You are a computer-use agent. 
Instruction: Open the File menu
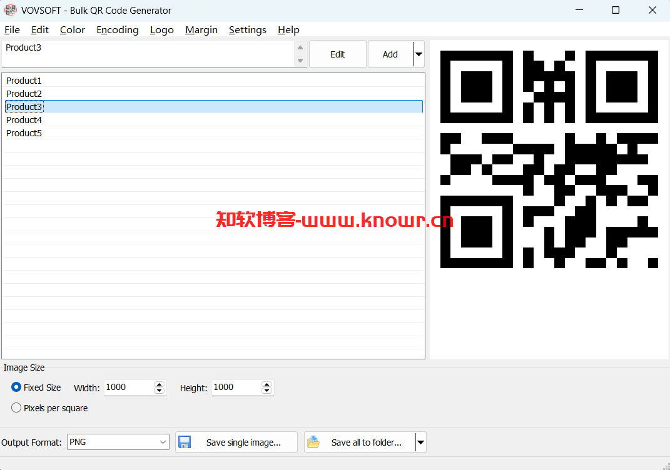pyautogui.click(x=12, y=30)
